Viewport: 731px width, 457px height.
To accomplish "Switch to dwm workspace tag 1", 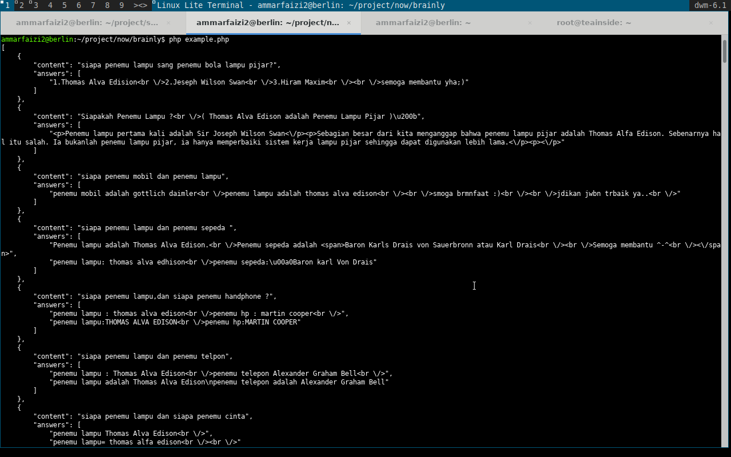I will (7, 5).
